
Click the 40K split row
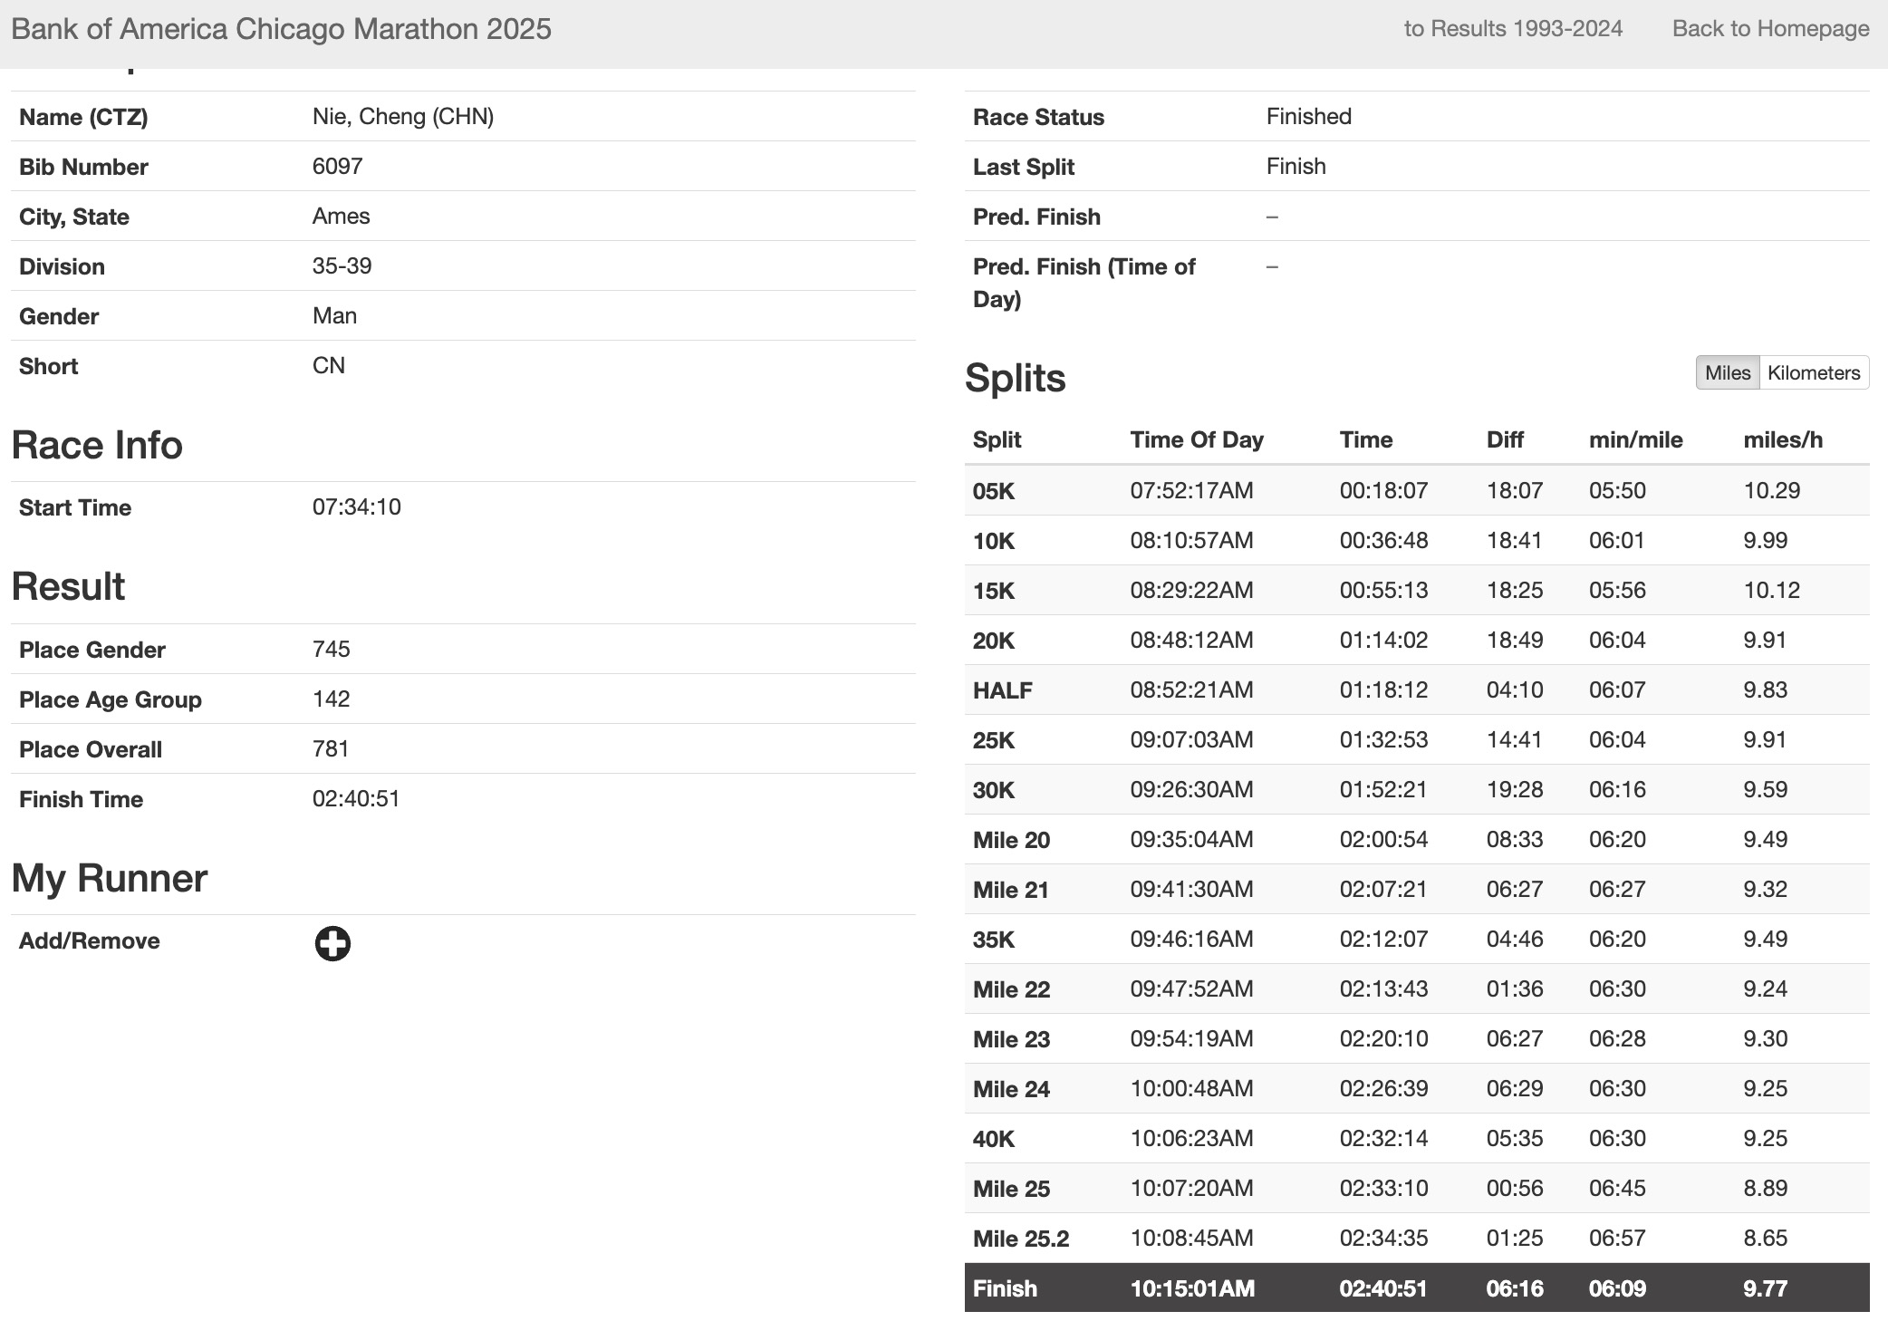[x=1416, y=1138]
